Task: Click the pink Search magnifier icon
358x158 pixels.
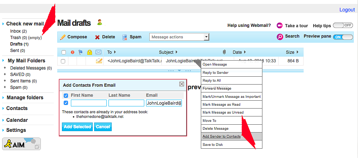Action: click(x=280, y=37)
